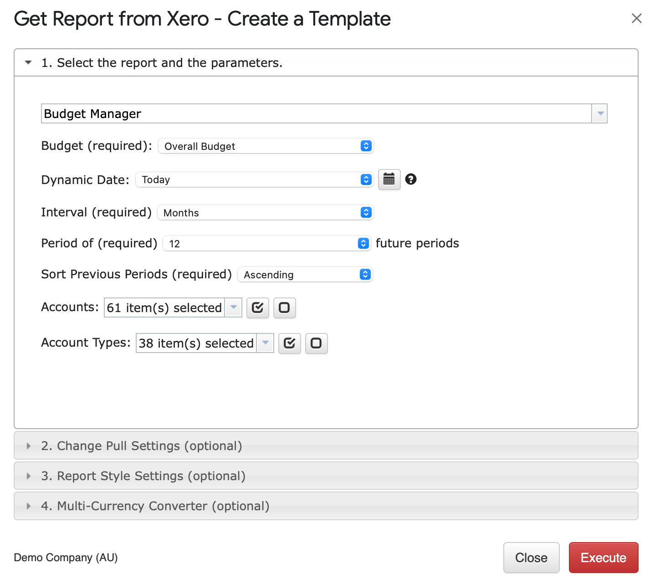The width and height of the screenshot is (655, 584).
Task: Deselect all Accounts with empty box icon
Action: coord(284,308)
